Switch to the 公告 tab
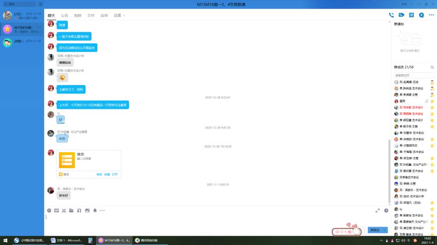This screenshot has height=245, width=437. (64, 15)
